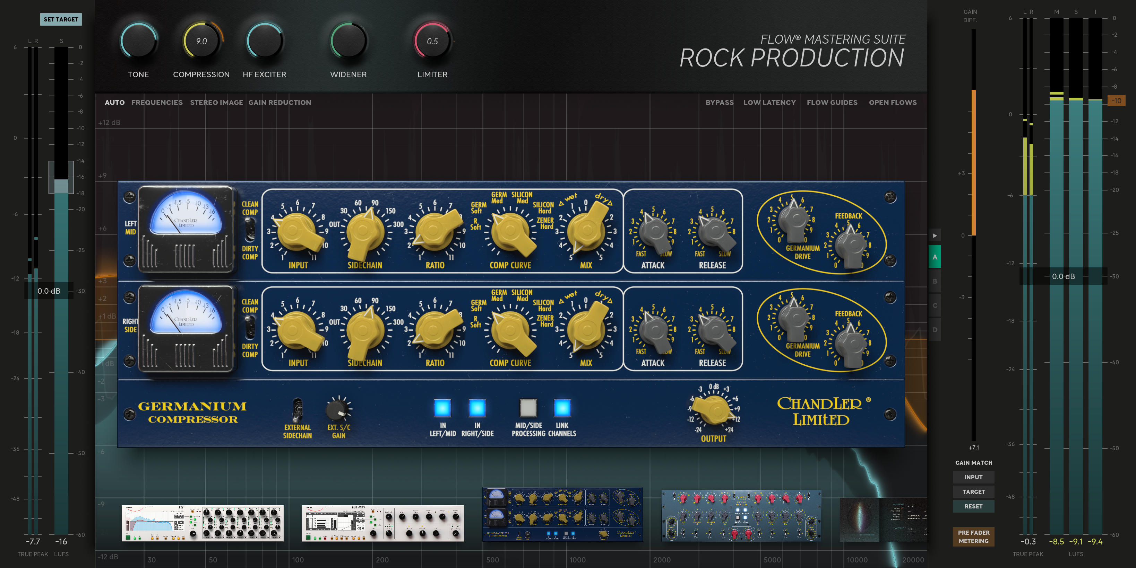Select snapshot slot C
The width and height of the screenshot is (1136, 568).
point(935,305)
